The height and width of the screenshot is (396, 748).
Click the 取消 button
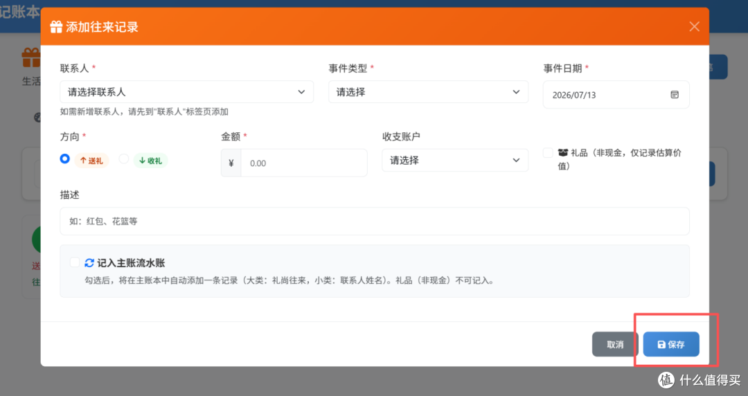pos(615,344)
